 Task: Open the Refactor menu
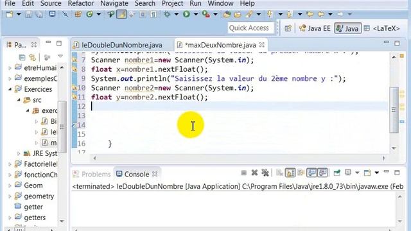[x=81, y=3]
